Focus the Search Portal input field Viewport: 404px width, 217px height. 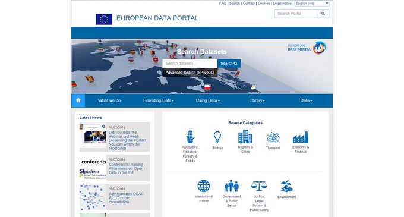pos(296,14)
